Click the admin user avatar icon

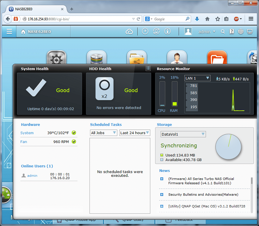coord(188,31)
